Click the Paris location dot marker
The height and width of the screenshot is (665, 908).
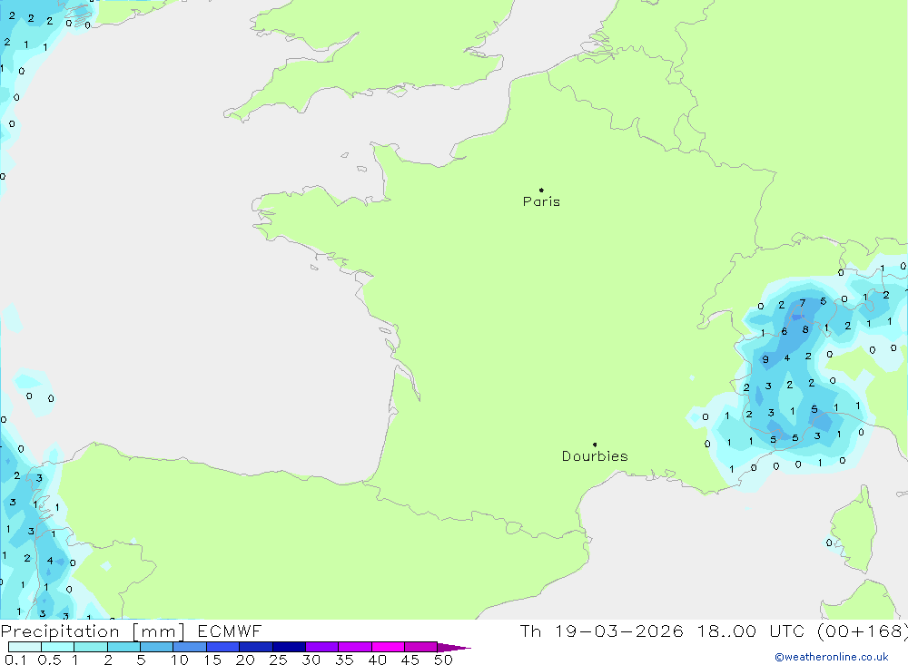pos(541,190)
